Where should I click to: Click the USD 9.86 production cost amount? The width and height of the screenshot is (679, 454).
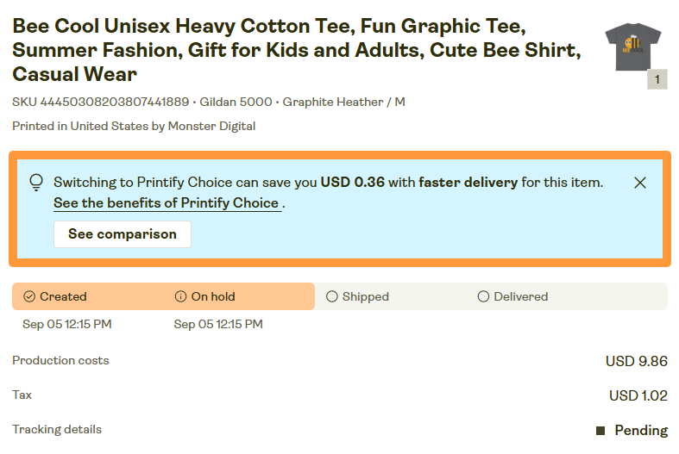point(636,361)
